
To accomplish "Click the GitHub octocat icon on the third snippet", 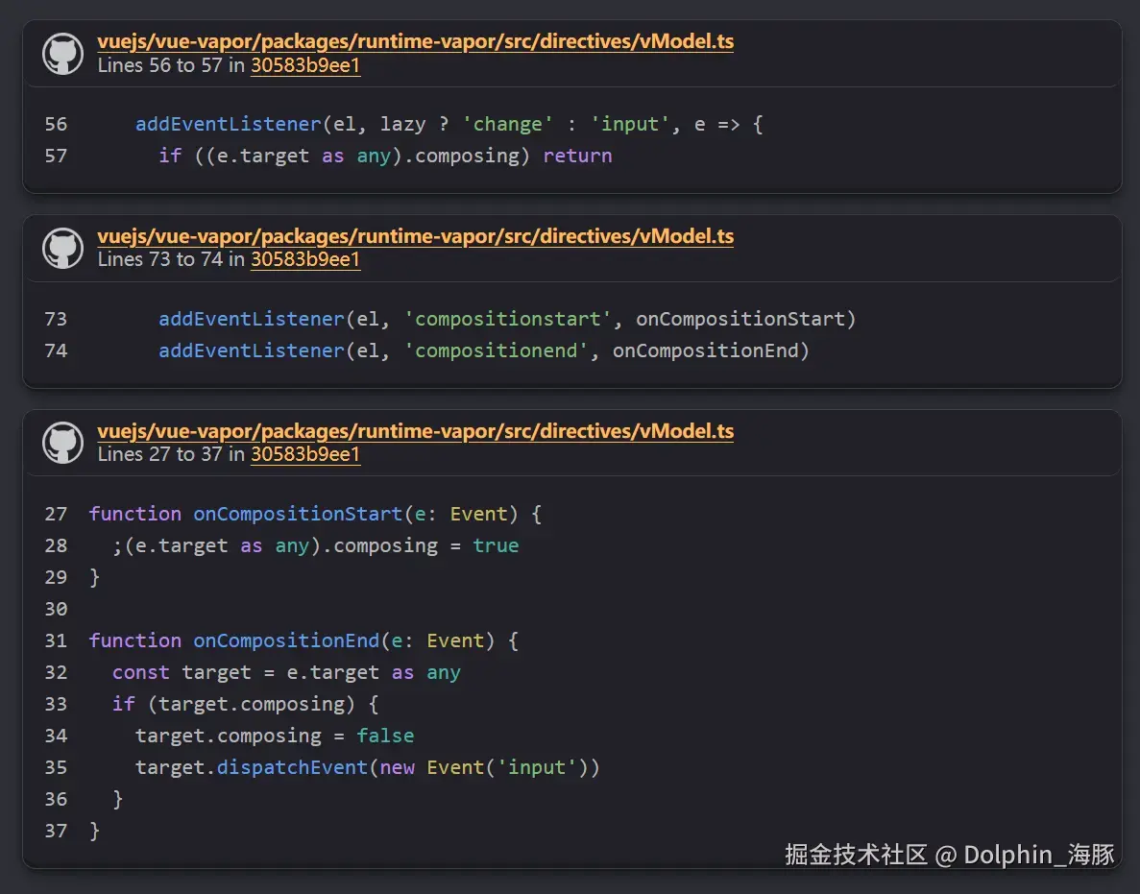I will pos(62,443).
